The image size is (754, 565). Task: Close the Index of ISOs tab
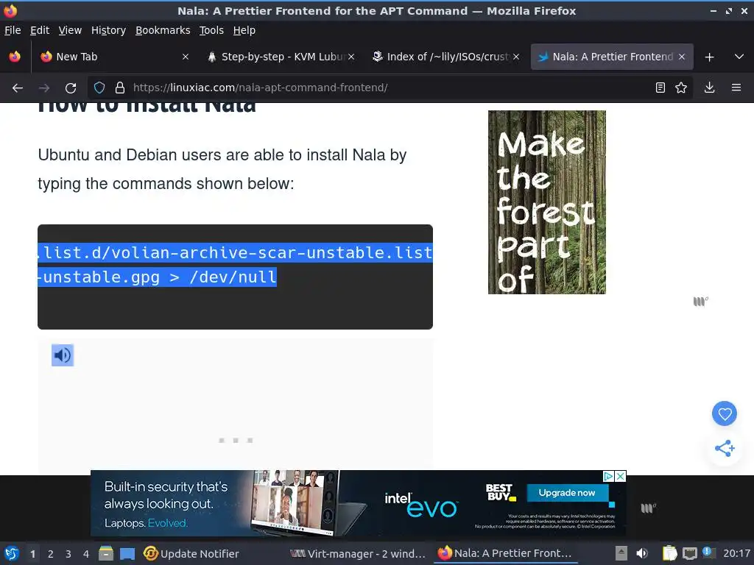coord(516,57)
